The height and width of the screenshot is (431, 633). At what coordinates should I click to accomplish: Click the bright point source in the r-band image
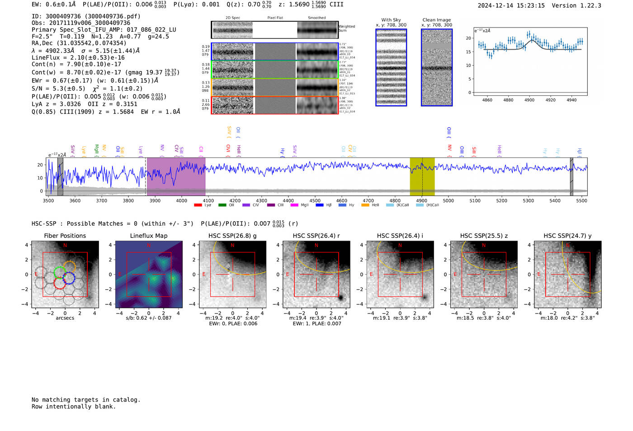tap(340, 298)
